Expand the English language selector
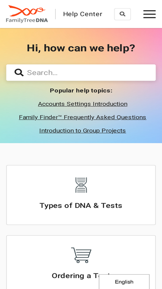Screen dimensions: 162x289 coord(124,282)
